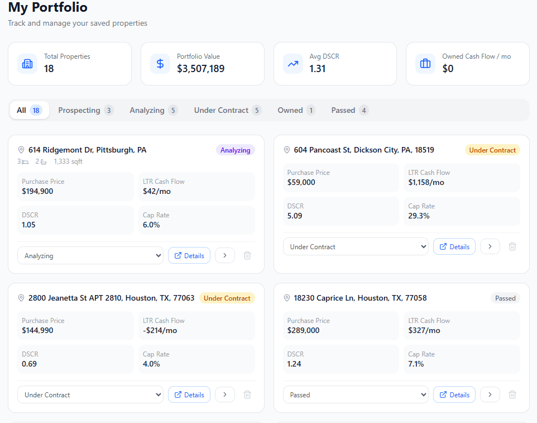Image resolution: width=537 pixels, height=423 pixels.
Task: Open Details for 18230 Caprice Ln
Action: point(454,395)
